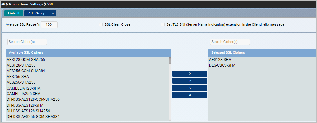Image resolution: width=317 pixels, height=123 pixels.
Task: Open the Group Based Settings breadcrumb
Action: click(26, 4)
